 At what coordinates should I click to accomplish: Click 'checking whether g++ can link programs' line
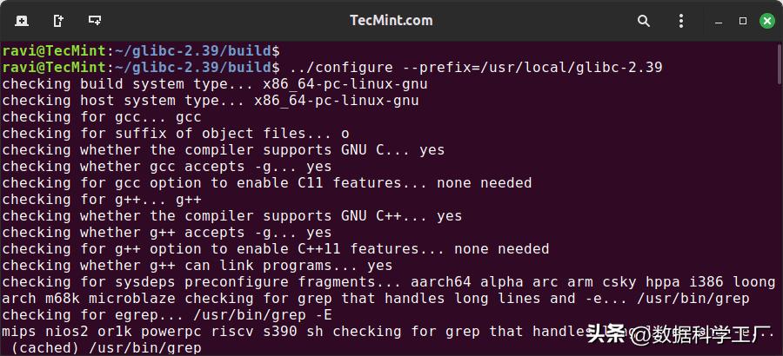click(197, 265)
